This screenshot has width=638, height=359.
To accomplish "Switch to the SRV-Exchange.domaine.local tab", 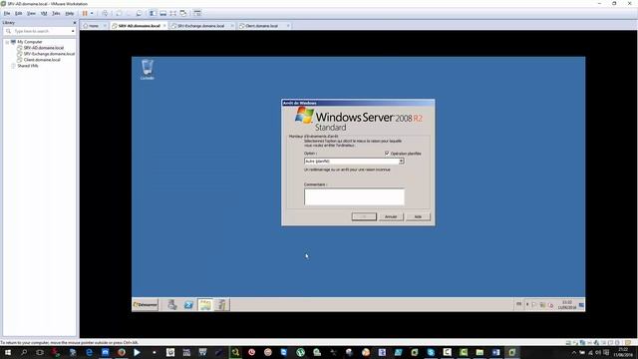I will (x=200, y=26).
